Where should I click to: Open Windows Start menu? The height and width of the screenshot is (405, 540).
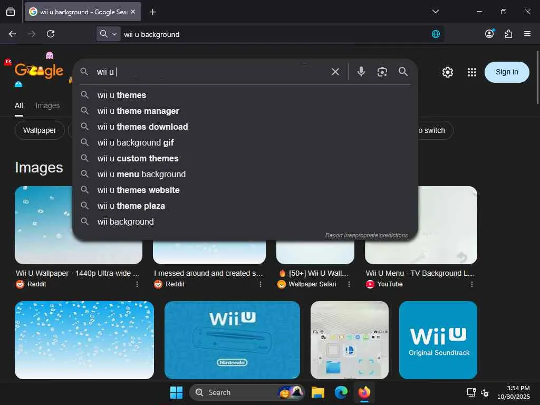point(176,392)
